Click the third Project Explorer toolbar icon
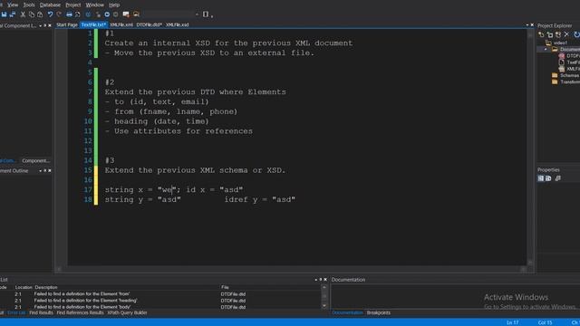This screenshot has height=326, width=580. click(x=558, y=34)
